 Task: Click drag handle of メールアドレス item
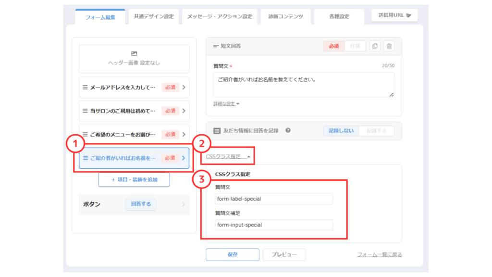click(85, 88)
